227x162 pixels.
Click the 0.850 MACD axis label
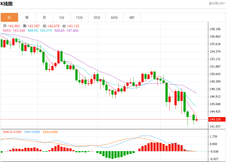coord(213,144)
